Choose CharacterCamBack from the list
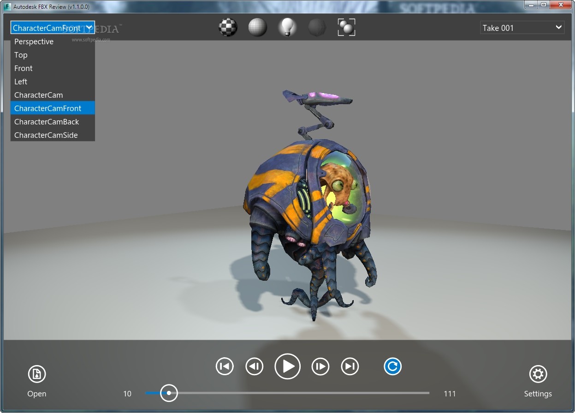 53,122
